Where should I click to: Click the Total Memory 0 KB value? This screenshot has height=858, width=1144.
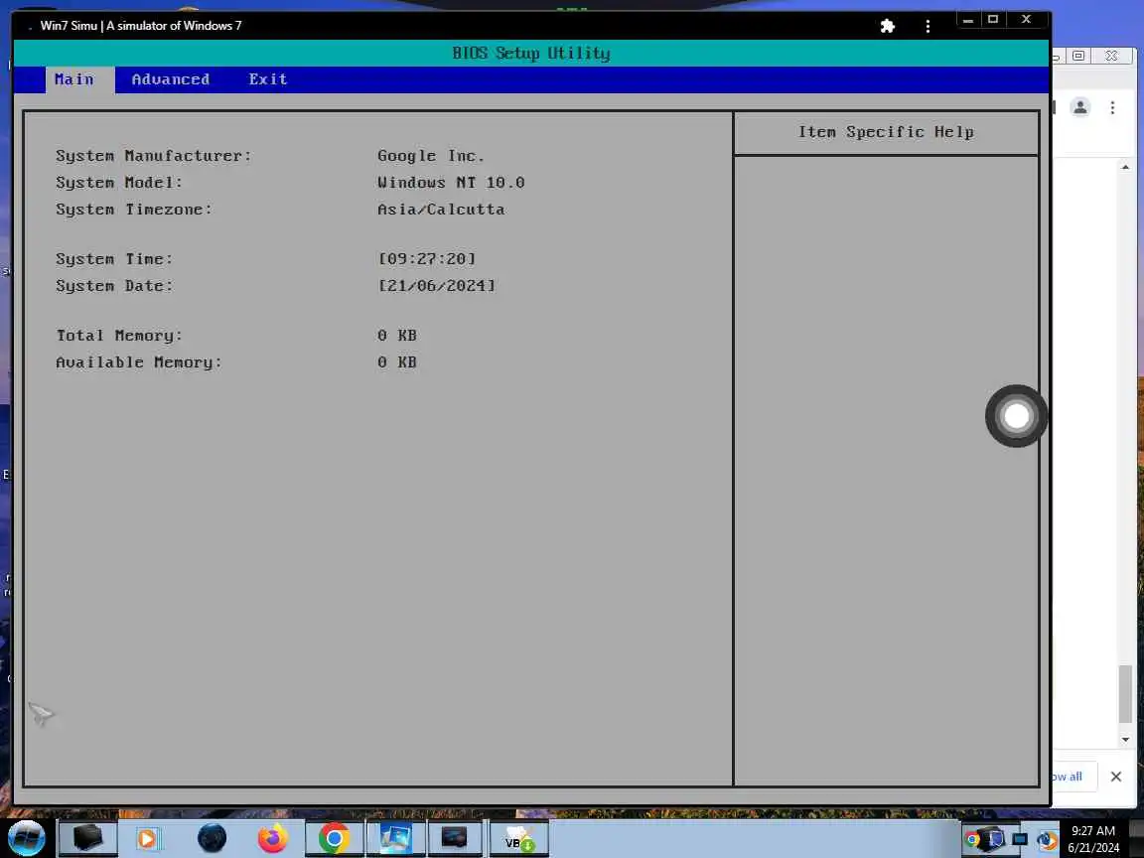pos(397,336)
